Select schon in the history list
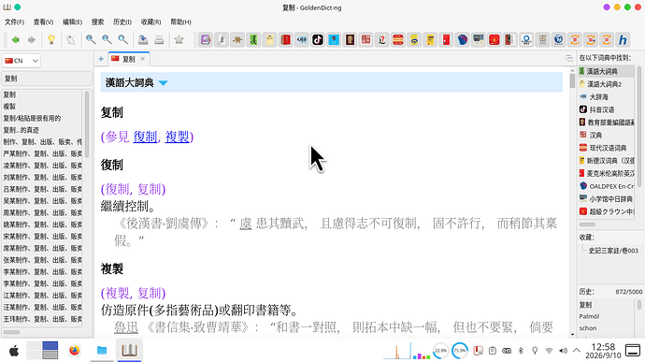The height and width of the screenshot is (362, 645). [588, 328]
